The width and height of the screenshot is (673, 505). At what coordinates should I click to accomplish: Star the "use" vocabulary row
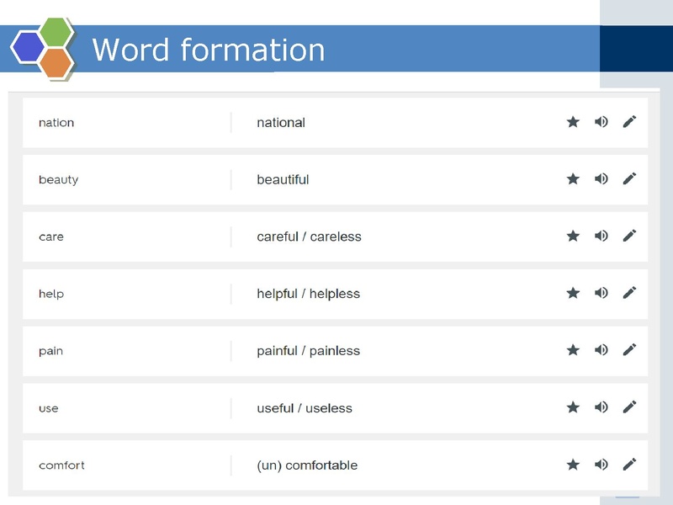click(x=572, y=408)
